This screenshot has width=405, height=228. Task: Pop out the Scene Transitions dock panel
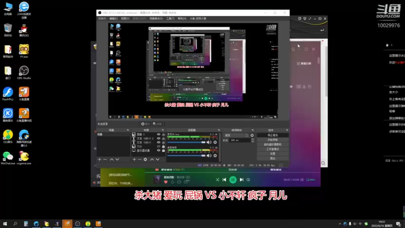[253, 130]
